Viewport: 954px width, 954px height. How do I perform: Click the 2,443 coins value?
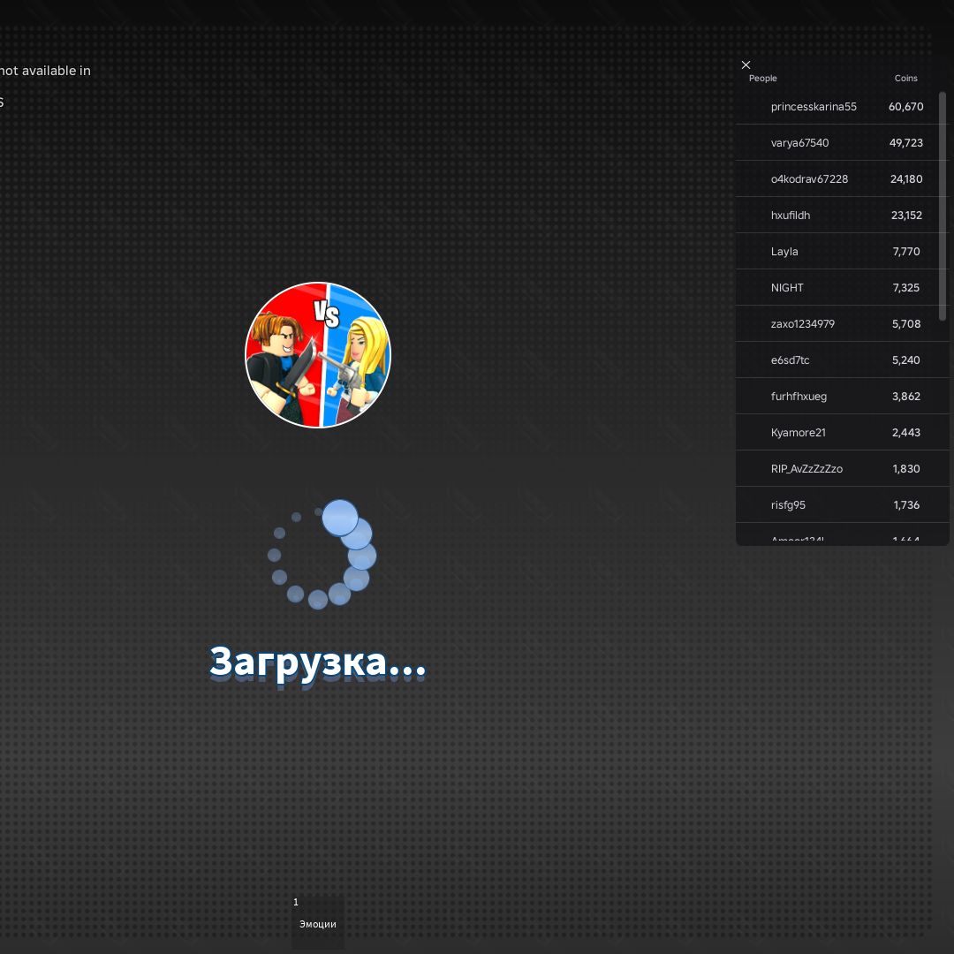click(906, 433)
